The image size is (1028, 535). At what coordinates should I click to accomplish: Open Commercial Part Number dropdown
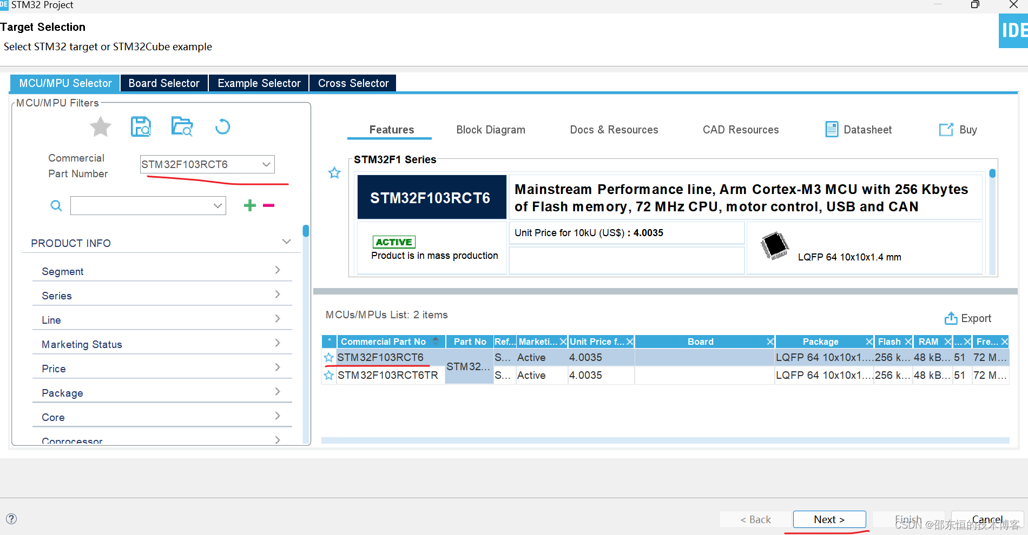(266, 164)
